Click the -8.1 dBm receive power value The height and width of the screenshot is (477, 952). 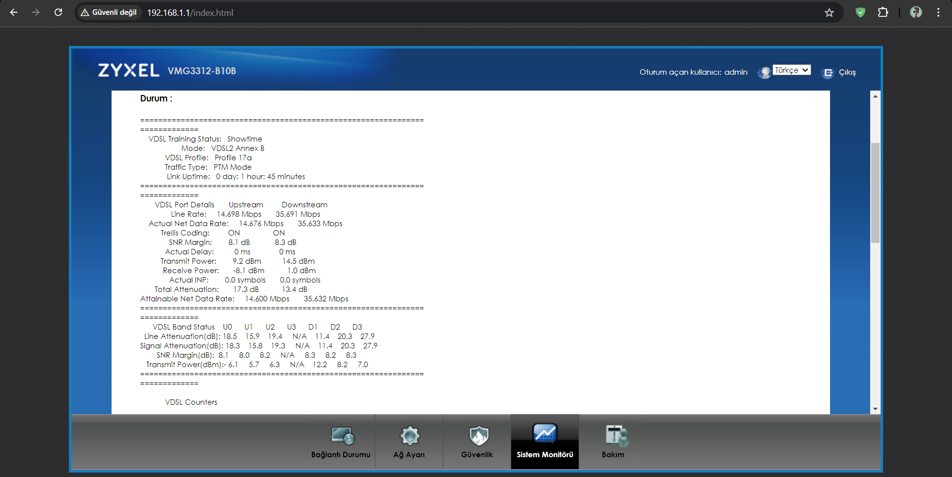pos(248,271)
